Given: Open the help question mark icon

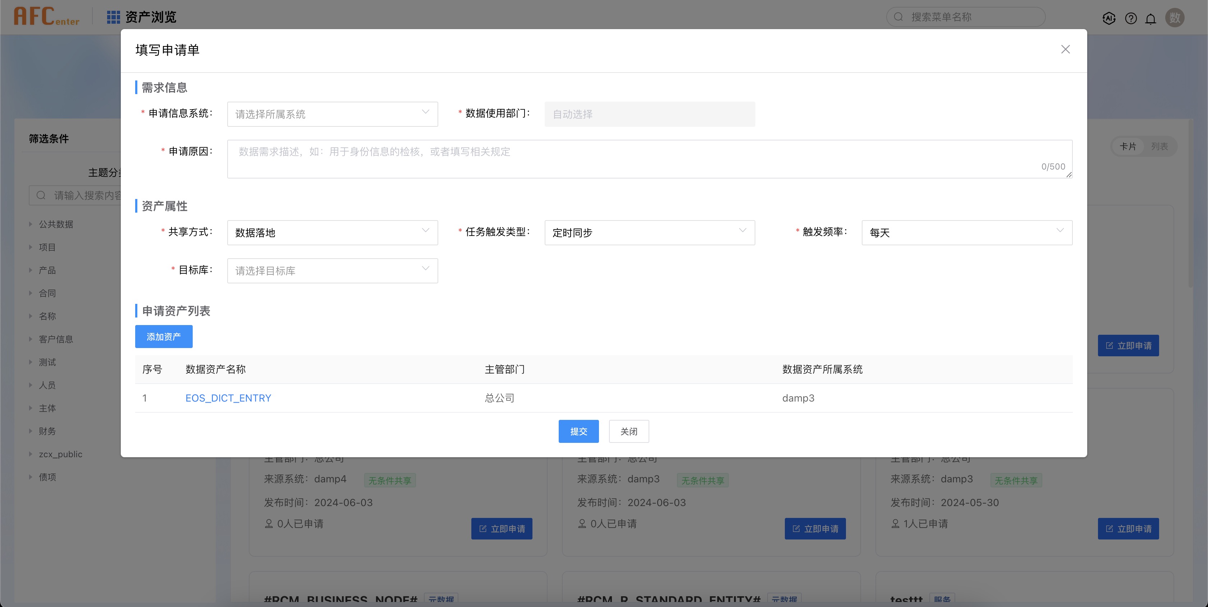Looking at the screenshot, I should [1131, 18].
